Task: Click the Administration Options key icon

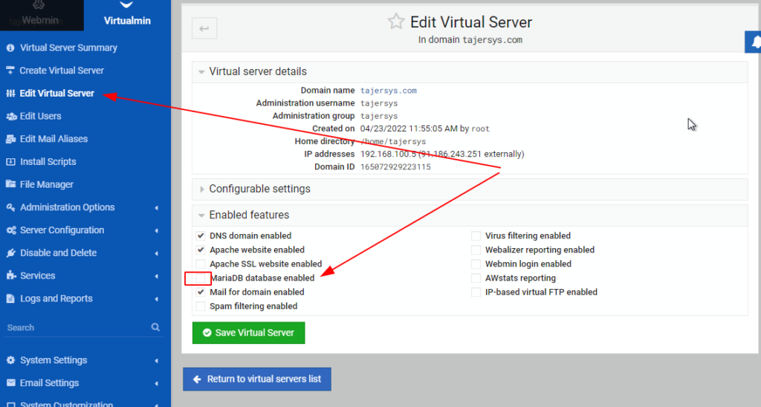Action: [10, 208]
